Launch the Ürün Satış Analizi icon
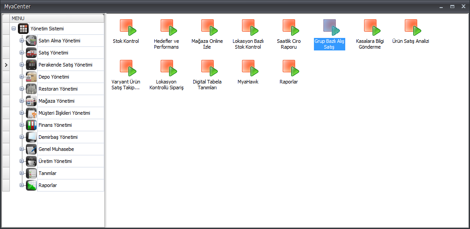This screenshot has height=229, width=470. click(x=413, y=28)
